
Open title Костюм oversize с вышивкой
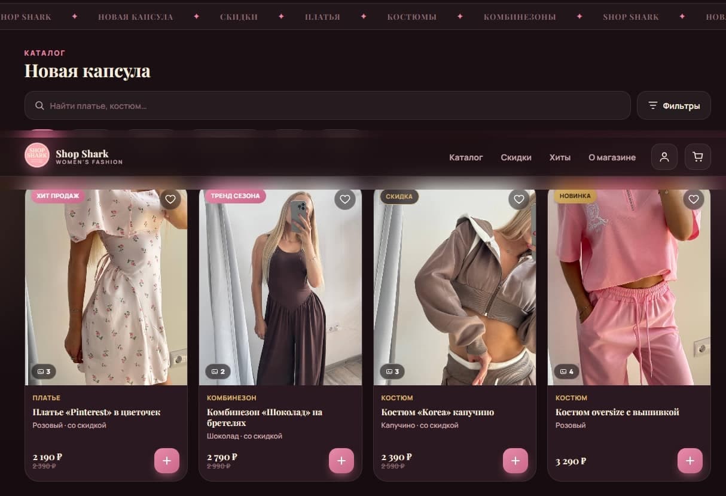click(617, 412)
